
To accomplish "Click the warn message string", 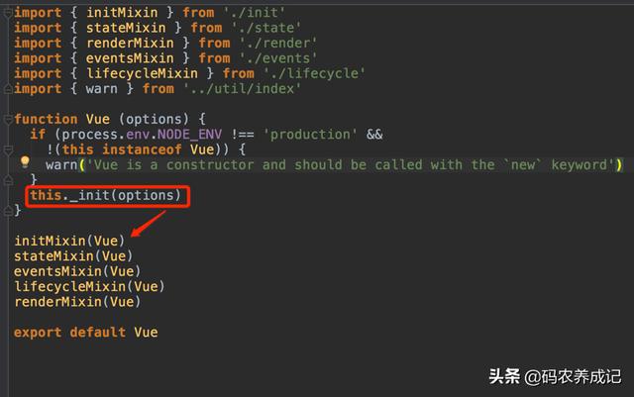I will pos(351,165).
